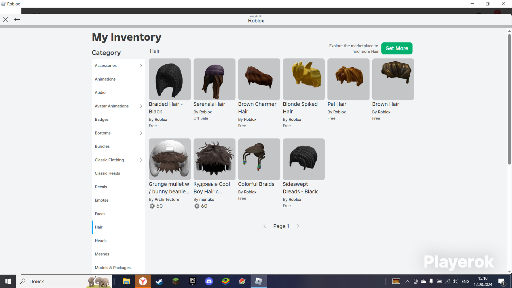Open the Meet Now tray icon
The height and width of the screenshot is (288, 512).
[x=415, y=281]
